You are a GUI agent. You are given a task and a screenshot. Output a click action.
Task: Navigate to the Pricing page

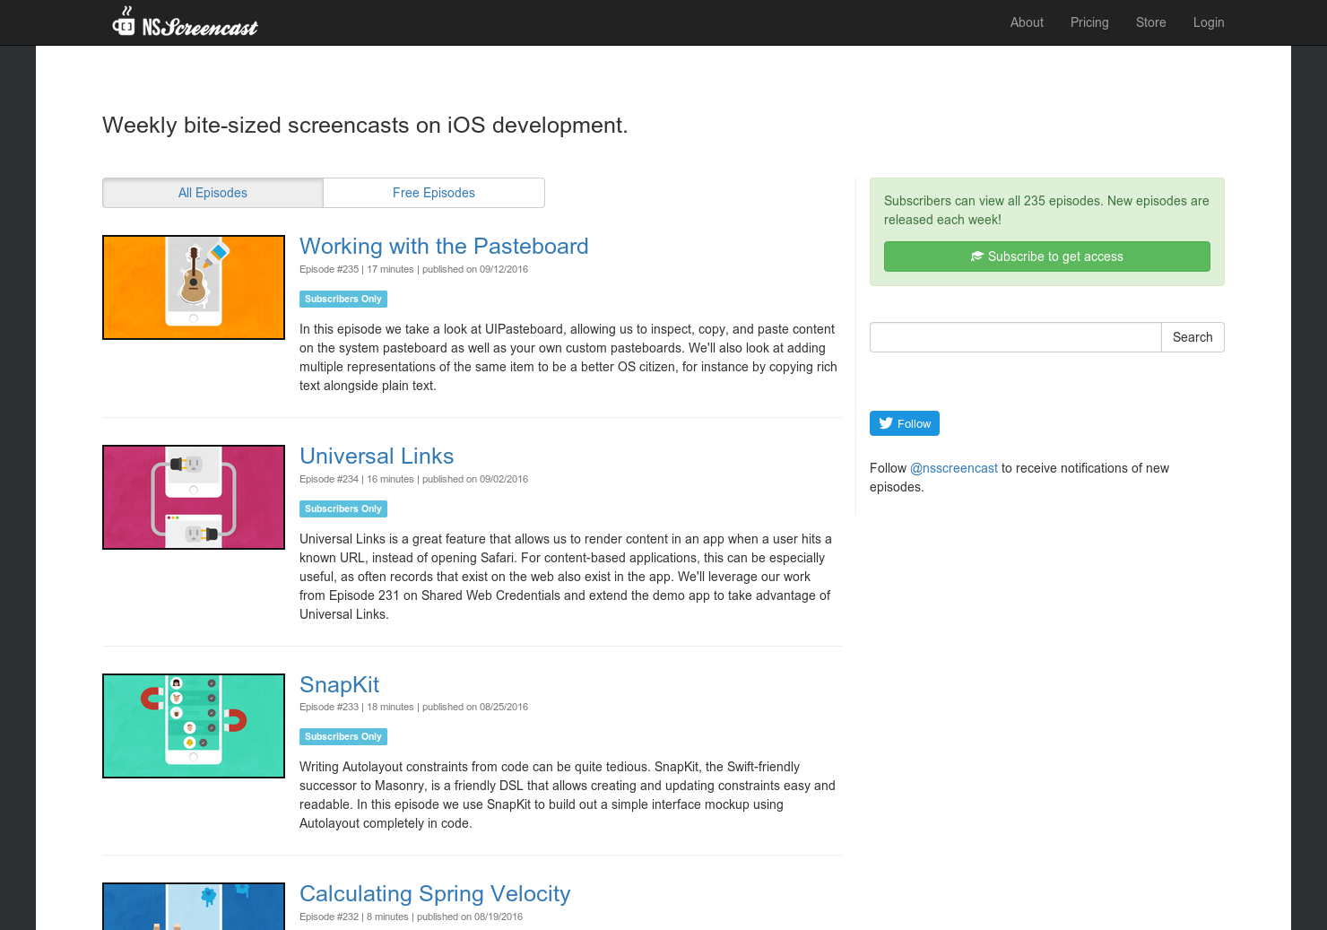click(1089, 22)
